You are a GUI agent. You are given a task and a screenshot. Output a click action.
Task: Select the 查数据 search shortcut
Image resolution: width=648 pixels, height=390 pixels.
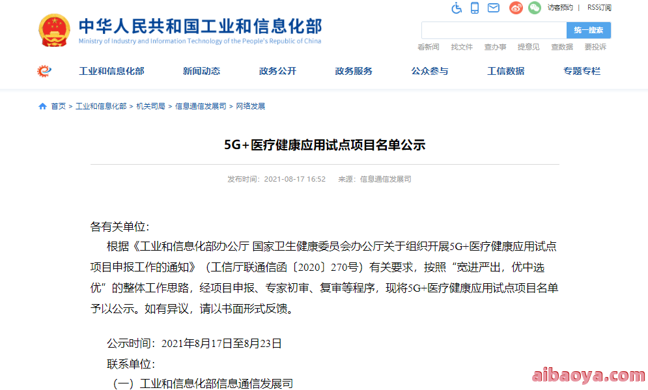tap(562, 47)
